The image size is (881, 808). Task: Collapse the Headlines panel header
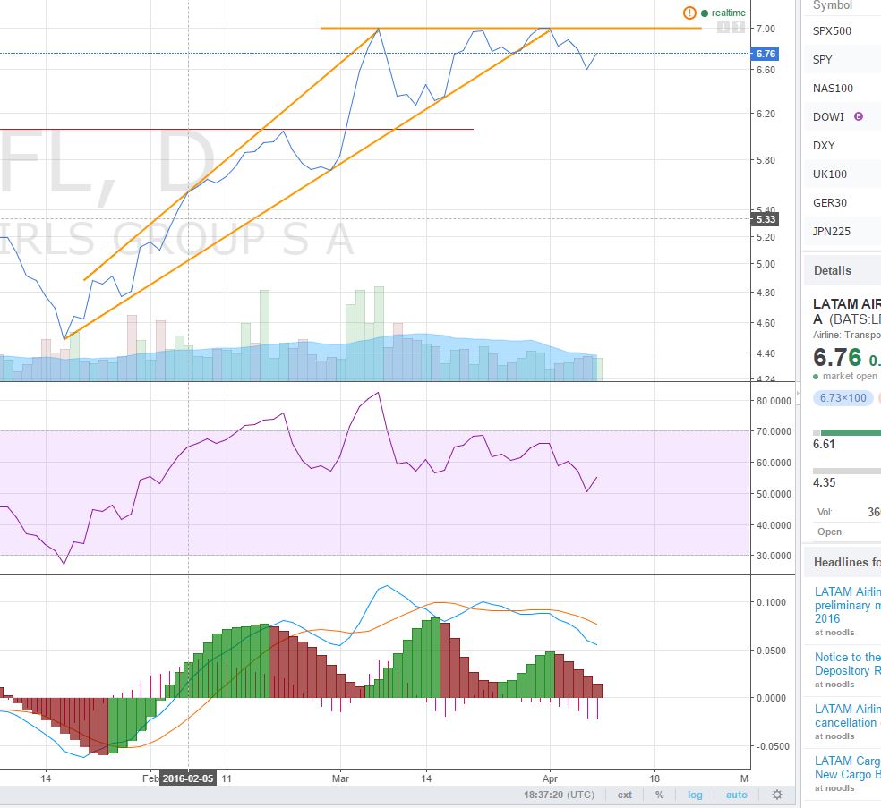point(843,562)
